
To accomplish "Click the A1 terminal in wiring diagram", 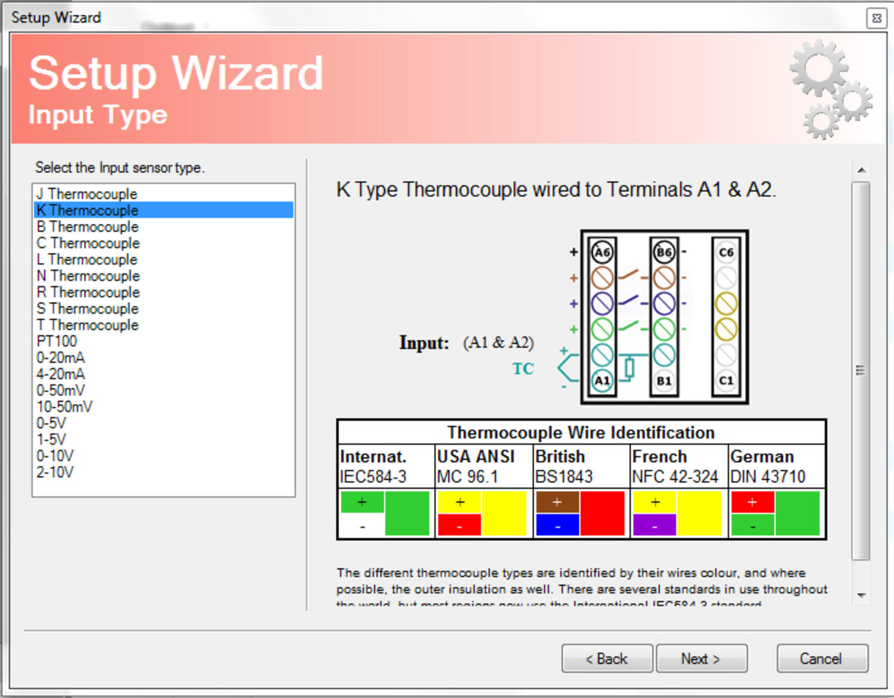I will pos(602,381).
